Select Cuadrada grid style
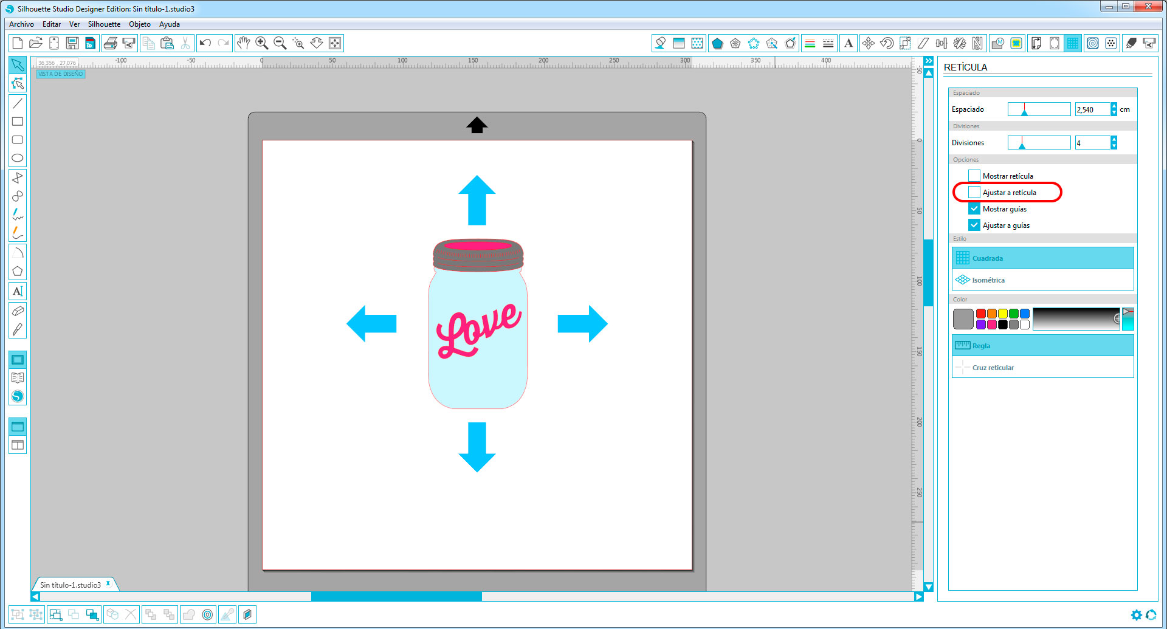 point(1043,258)
